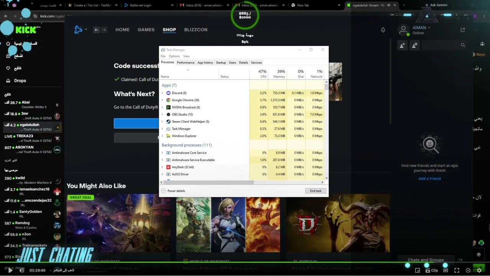Switch to the Details tab

[x=243, y=62]
